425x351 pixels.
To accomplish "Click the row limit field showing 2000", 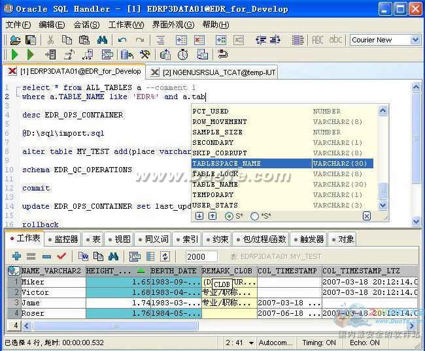I will (x=201, y=256).
